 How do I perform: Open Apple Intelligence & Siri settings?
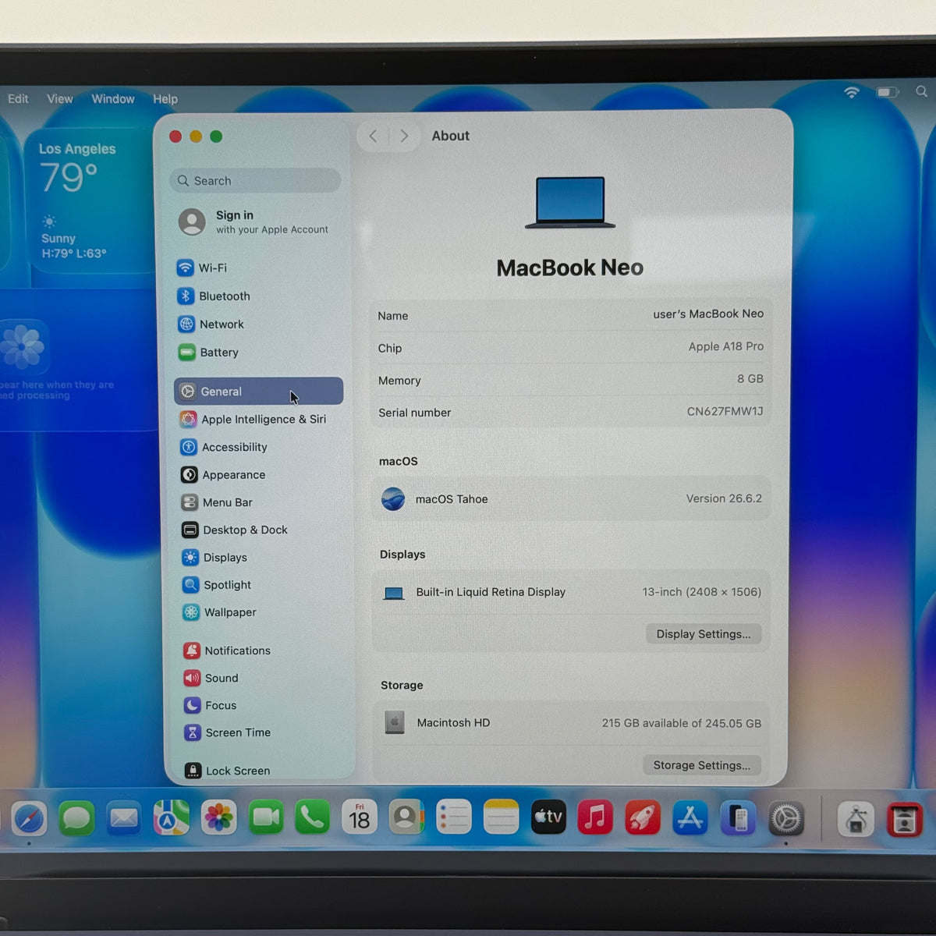coord(253,420)
